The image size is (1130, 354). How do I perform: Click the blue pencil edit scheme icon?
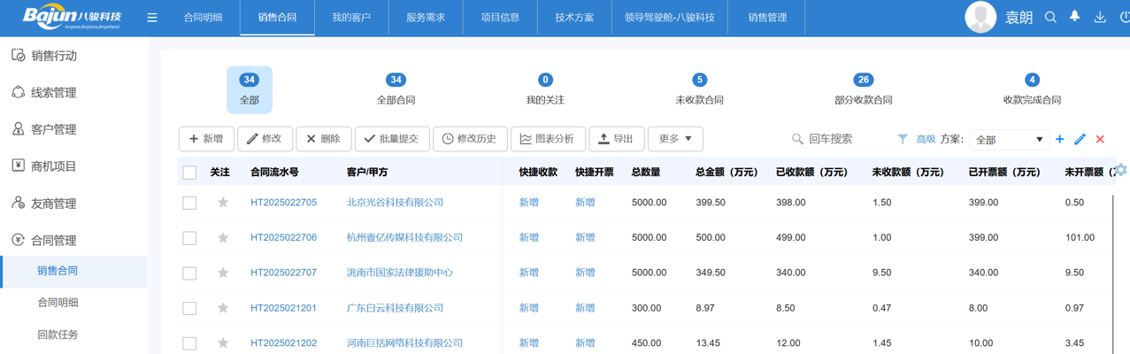coord(1080,139)
